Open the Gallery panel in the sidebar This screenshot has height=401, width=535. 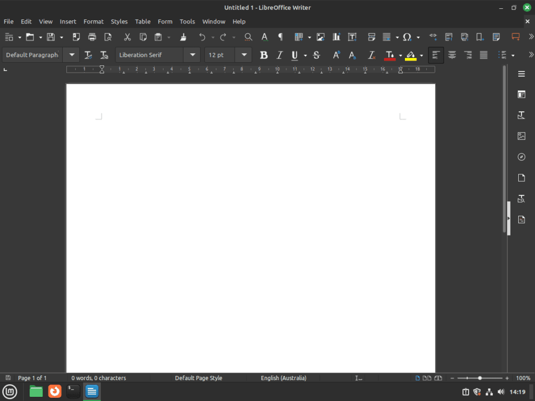[521, 136]
